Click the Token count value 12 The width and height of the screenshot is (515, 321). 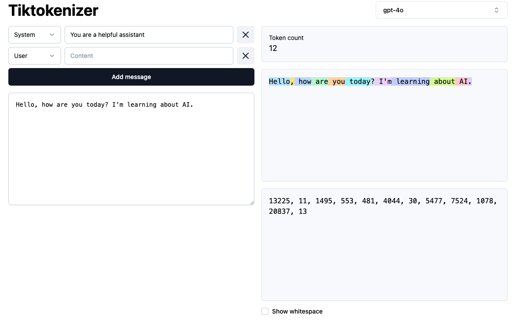click(x=273, y=48)
